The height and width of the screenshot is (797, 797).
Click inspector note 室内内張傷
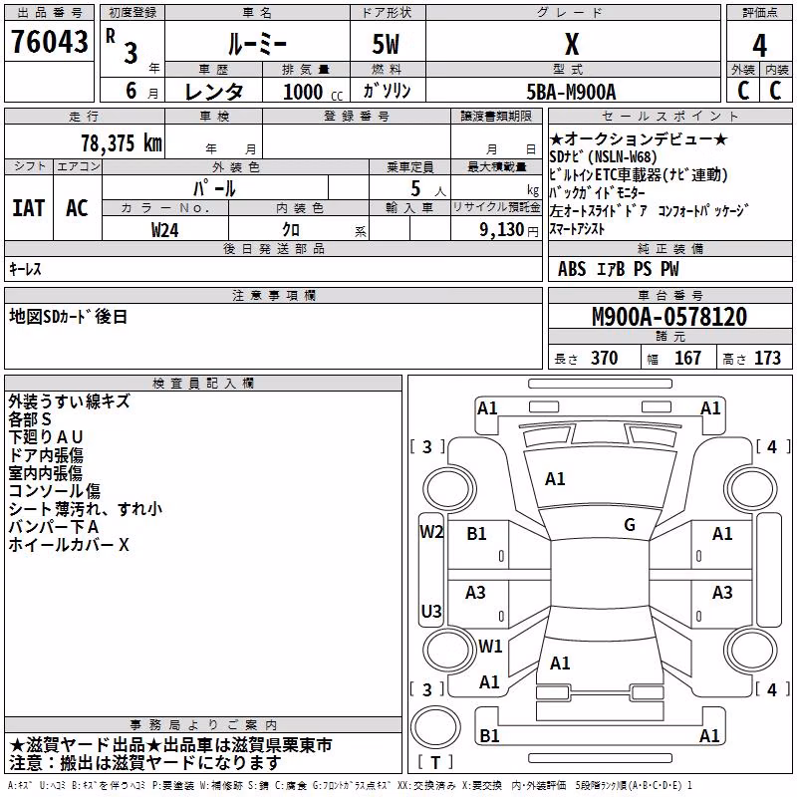tap(45, 472)
